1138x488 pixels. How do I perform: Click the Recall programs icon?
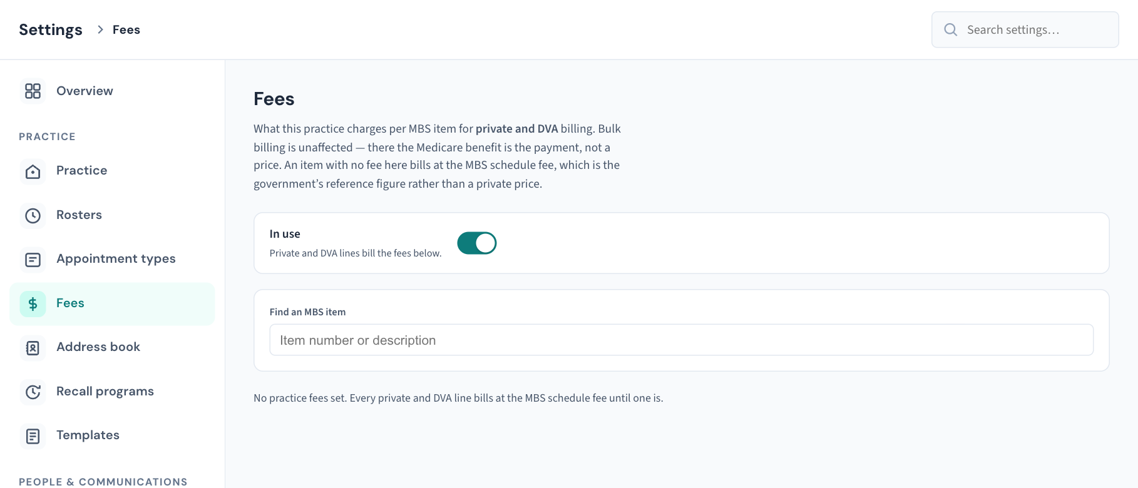coord(33,392)
